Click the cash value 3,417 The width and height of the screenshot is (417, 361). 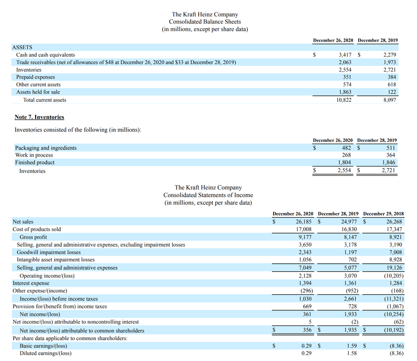click(345, 55)
